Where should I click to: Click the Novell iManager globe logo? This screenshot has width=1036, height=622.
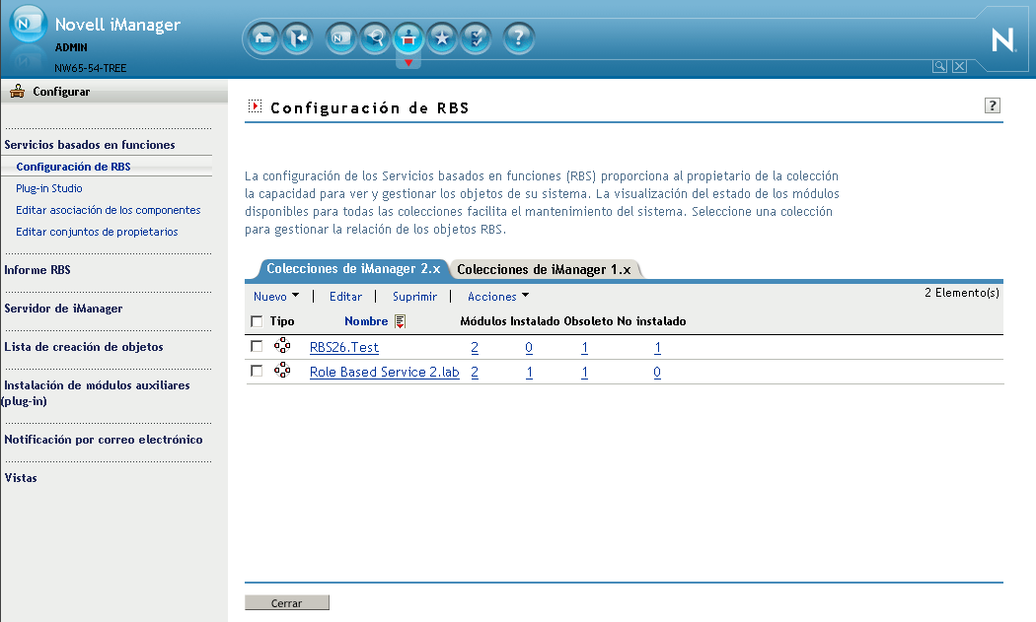click(x=28, y=24)
